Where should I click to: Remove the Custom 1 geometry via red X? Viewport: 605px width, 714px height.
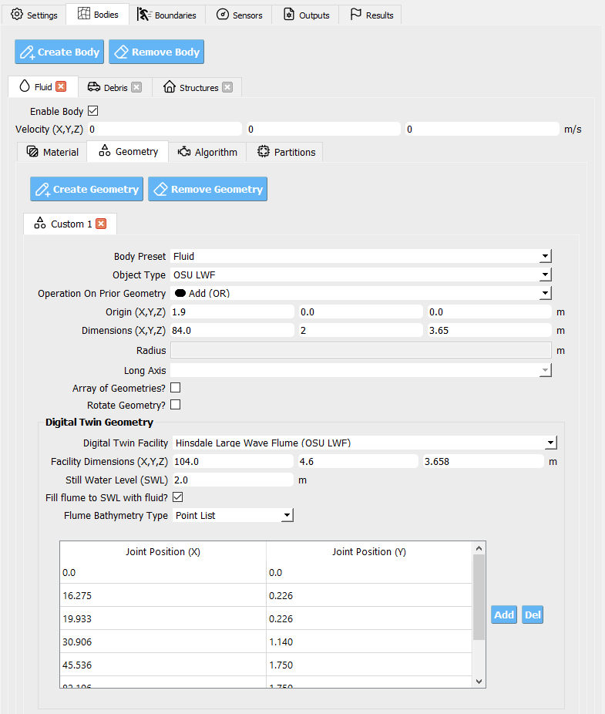click(x=102, y=224)
